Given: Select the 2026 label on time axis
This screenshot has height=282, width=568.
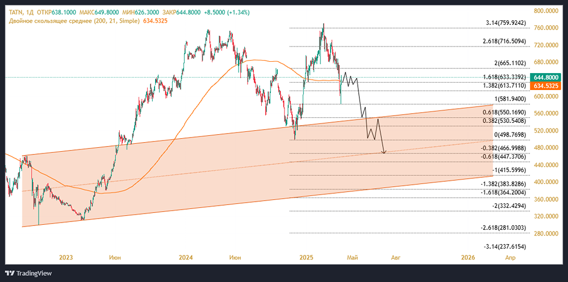Looking at the screenshot, I should (469, 257).
